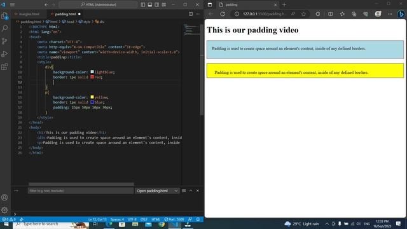Click the editor vertical scrollbar

tap(202, 70)
